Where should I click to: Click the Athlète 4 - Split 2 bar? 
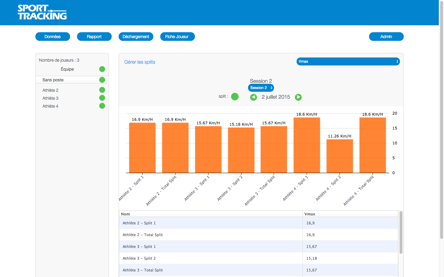click(340, 156)
